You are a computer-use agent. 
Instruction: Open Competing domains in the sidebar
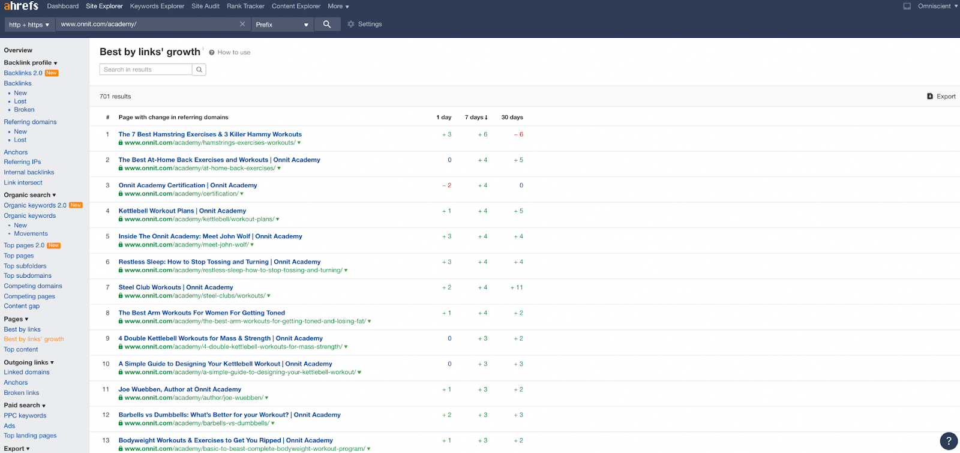[33, 286]
